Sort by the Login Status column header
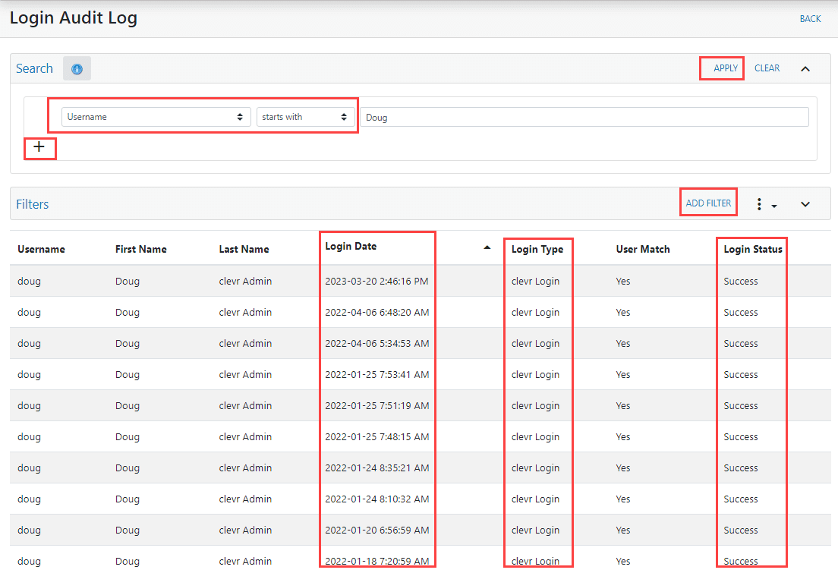838x573 pixels. [x=752, y=249]
